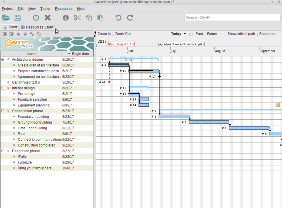Image resolution: width=282 pixels, height=208 pixels.
Task: Link tasks with the chain icon
Action: click(32, 34)
